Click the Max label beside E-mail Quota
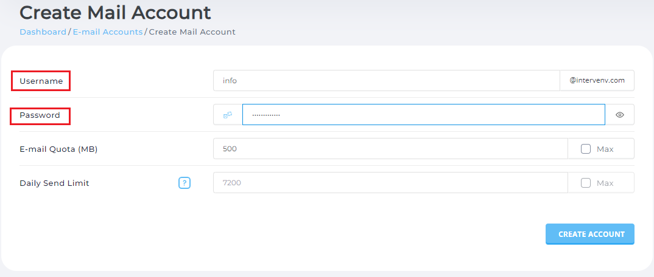The height and width of the screenshot is (277, 654). click(605, 149)
